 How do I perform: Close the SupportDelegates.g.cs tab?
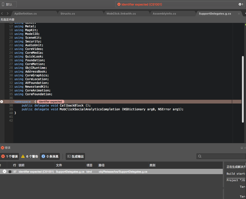click(239, 14)
